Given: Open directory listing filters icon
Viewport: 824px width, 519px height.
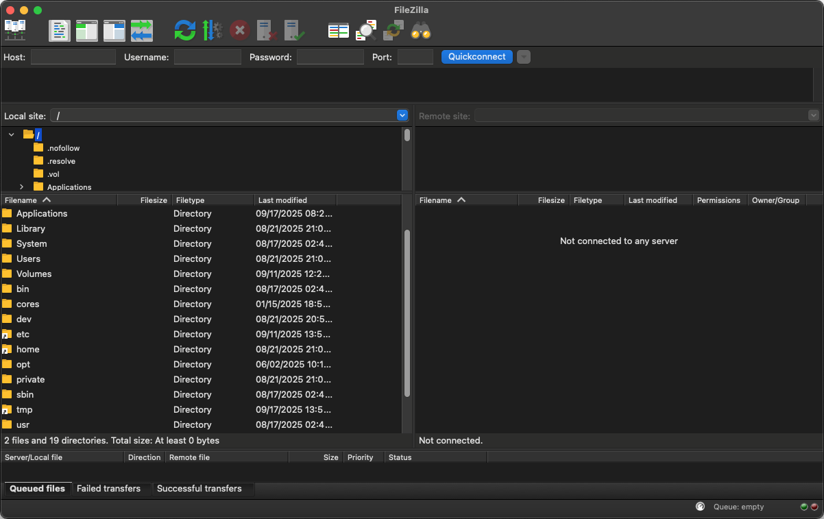Looking at the screenshot, I should pyautogui.click(x=339, y=30).
